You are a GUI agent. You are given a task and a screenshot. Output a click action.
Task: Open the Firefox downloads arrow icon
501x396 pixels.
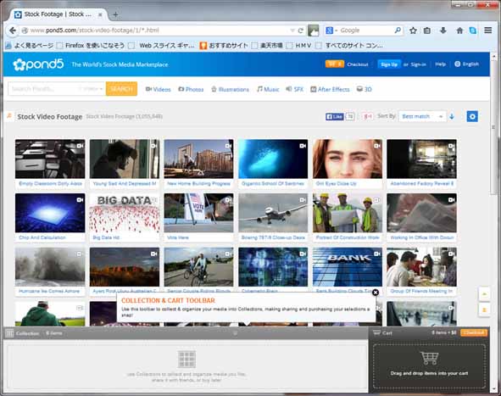click(443, 31)
